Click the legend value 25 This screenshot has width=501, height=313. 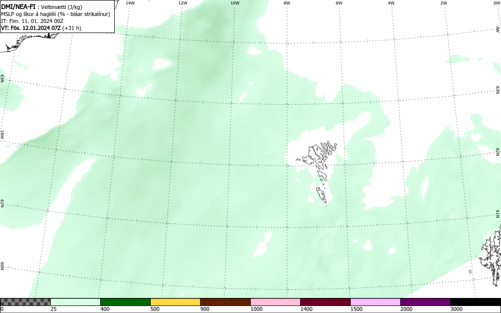54,309
